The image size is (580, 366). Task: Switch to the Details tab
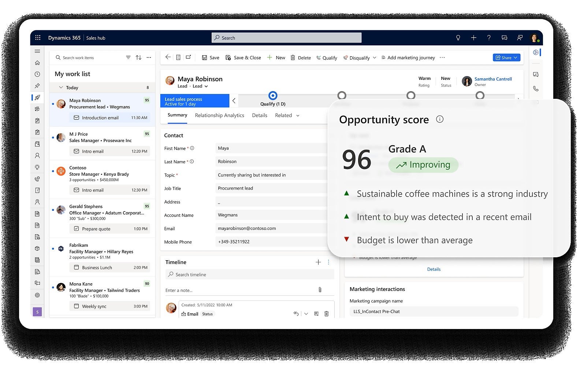(260, 115)
